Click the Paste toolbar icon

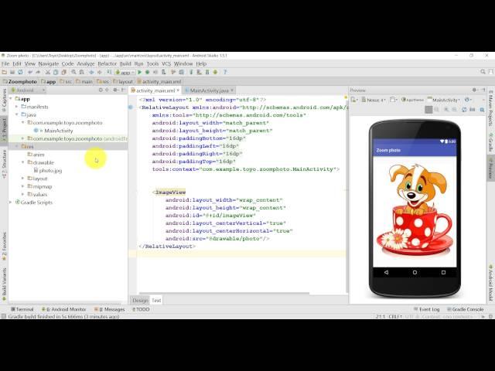(x=63, y=72)
